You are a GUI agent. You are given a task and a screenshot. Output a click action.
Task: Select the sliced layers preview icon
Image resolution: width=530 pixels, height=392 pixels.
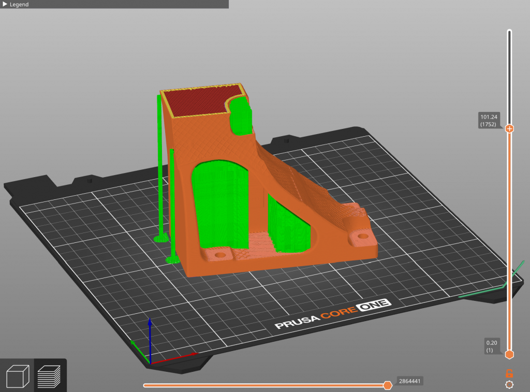(x=50, y=374)
